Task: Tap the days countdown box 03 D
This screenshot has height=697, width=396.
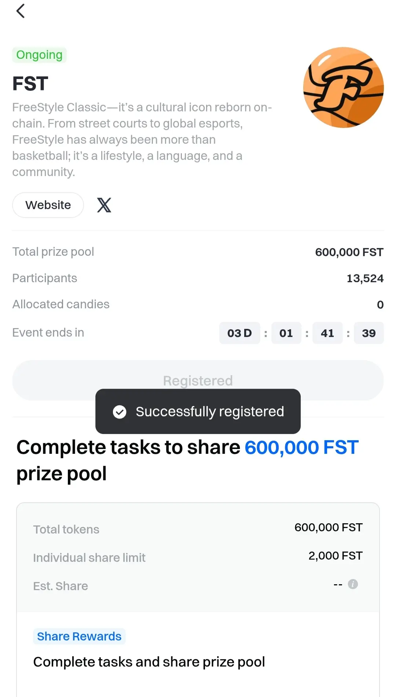Action: (x=240, y=333)
